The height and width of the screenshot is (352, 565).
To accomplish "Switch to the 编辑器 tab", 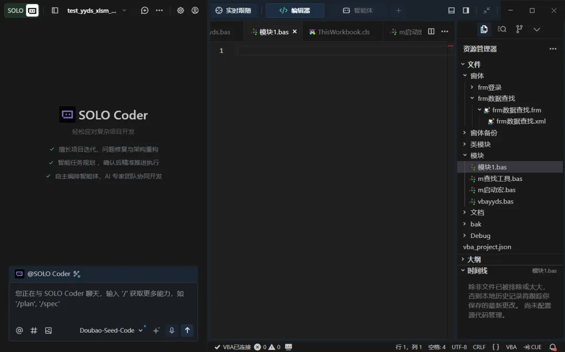I will point(295,10).
